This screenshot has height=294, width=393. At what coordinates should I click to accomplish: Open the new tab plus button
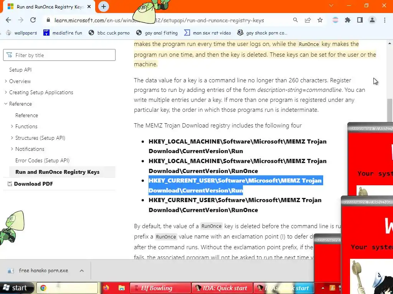[x=104, y=7]
